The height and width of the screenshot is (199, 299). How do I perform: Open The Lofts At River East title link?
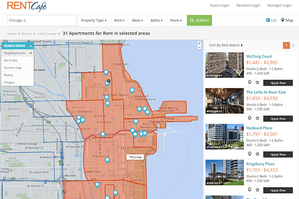coord(266,92)
